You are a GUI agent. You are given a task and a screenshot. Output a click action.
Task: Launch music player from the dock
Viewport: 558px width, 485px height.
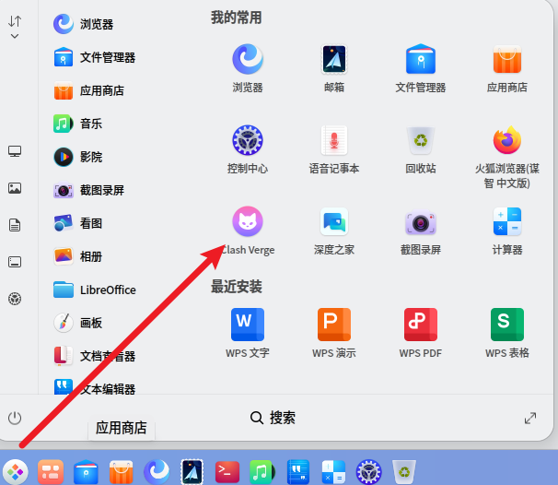coord(262,472)
